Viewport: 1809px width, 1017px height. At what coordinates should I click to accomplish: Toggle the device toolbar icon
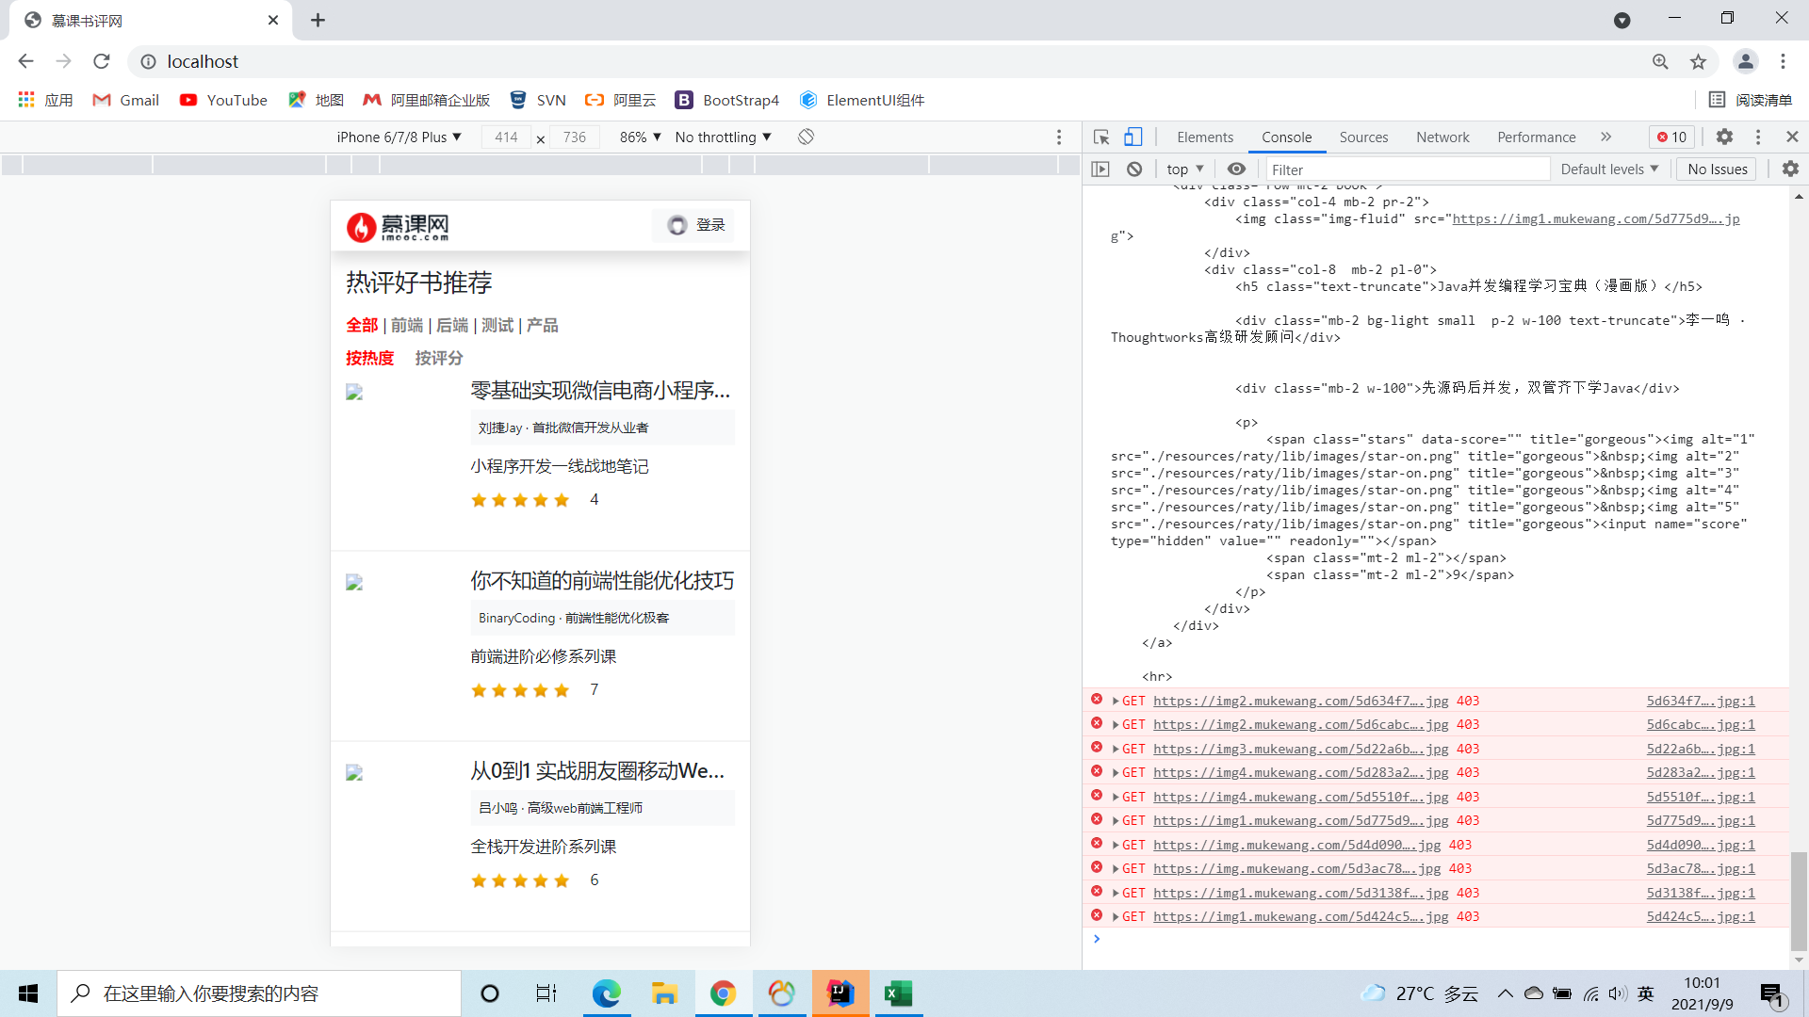click(x=1133, y=137)
